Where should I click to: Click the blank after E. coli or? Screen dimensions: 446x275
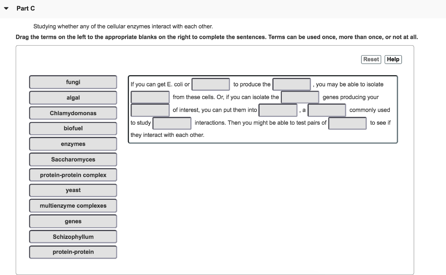211,84
